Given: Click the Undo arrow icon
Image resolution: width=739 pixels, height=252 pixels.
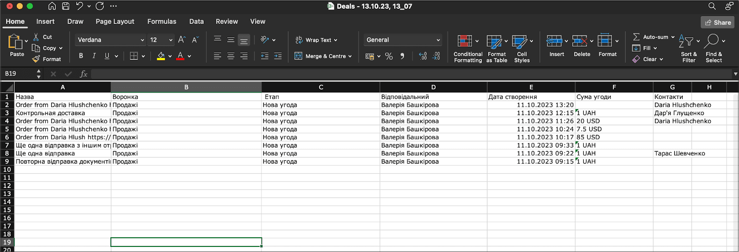Looking at the screenshot, I should [79, 6].
